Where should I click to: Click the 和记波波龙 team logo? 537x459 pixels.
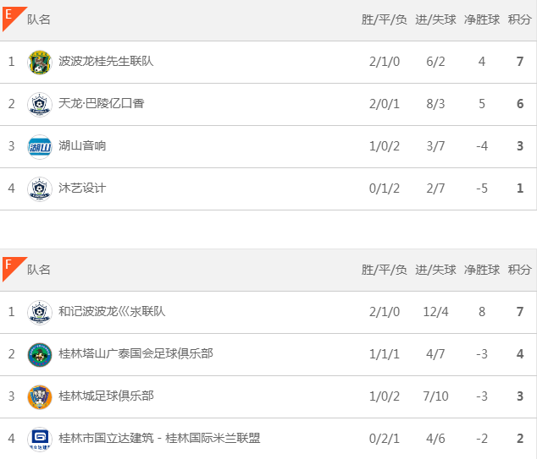(x=39, y=312)
